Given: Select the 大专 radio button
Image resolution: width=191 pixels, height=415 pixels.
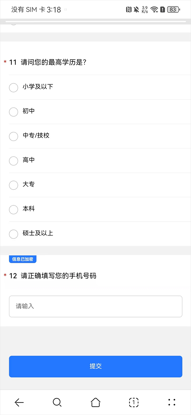Looking at the screenshot, I should pos(14,185).
